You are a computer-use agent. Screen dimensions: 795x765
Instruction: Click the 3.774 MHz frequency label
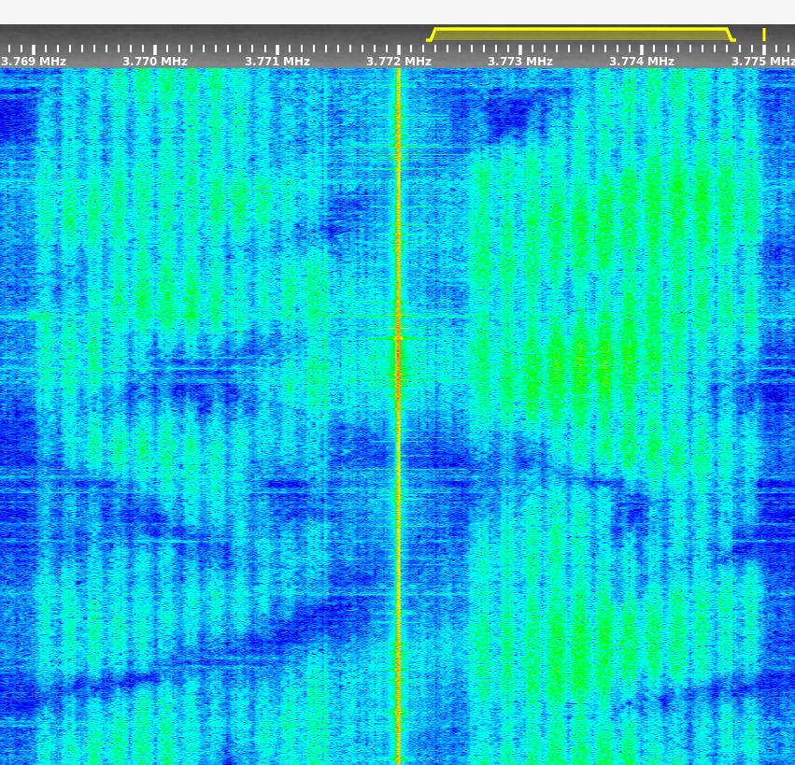(x=642, y=62)
